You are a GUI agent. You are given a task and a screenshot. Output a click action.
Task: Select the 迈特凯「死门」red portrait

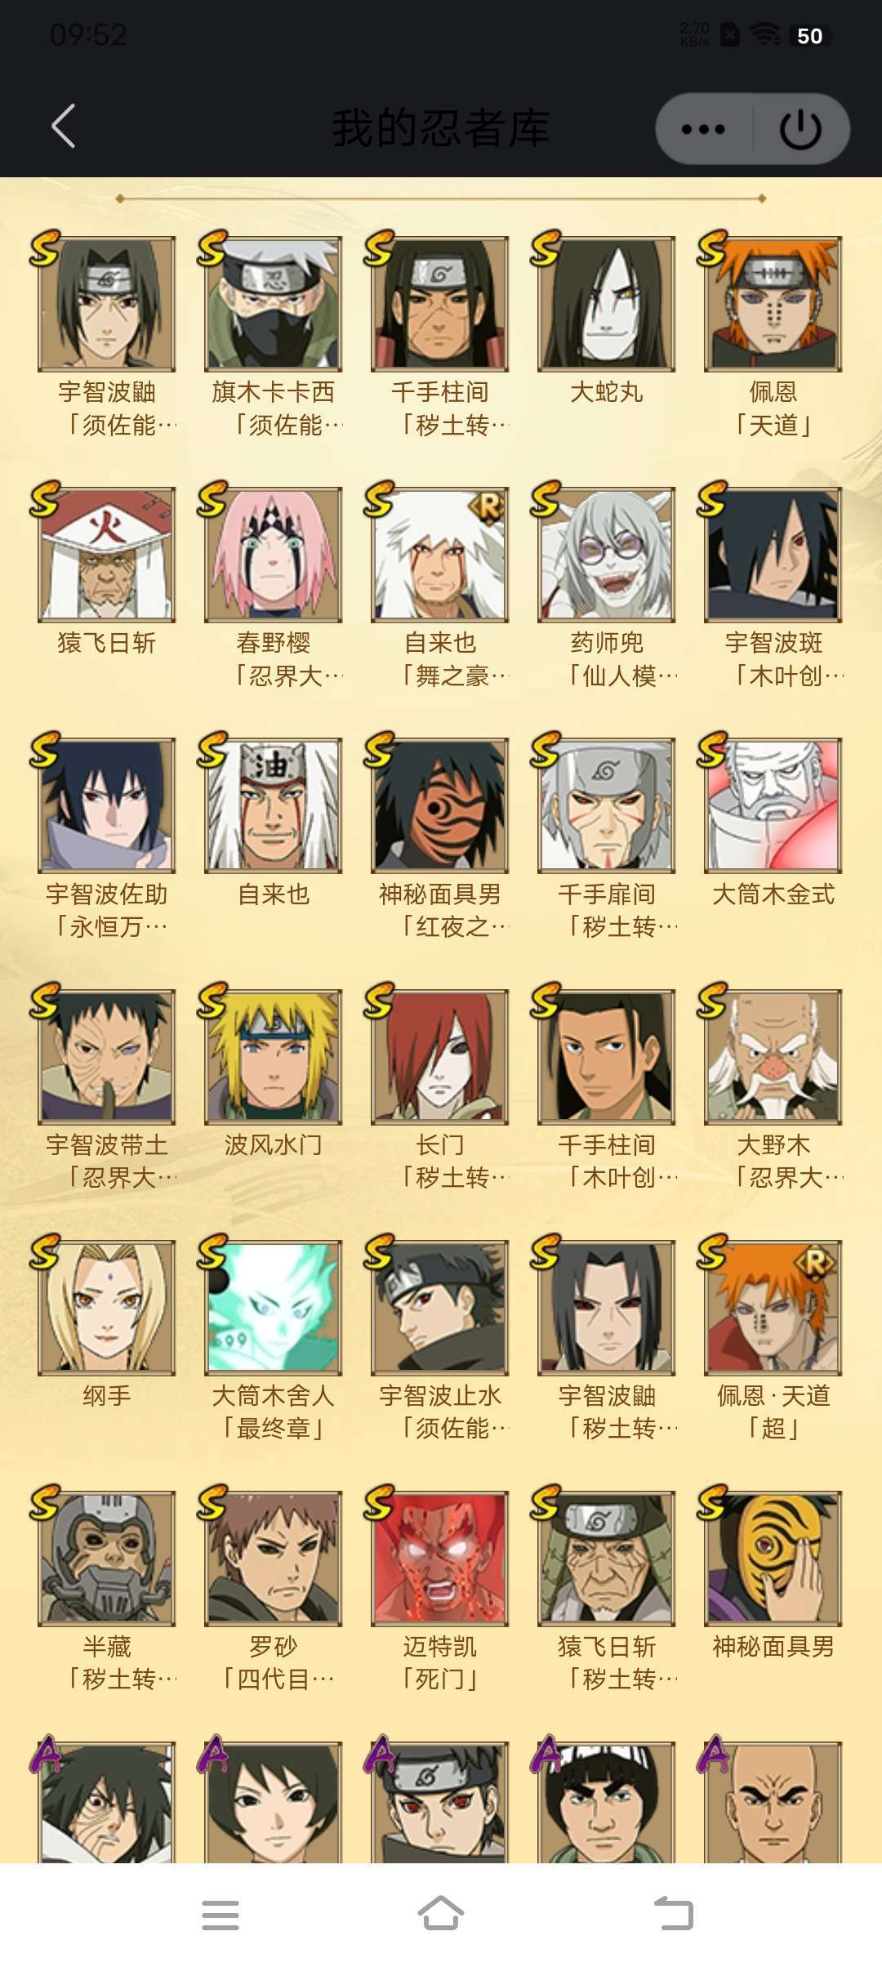(440, 1558)
